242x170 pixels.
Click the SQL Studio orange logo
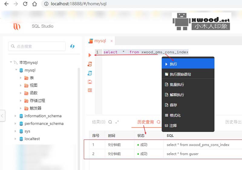[17, 27]
